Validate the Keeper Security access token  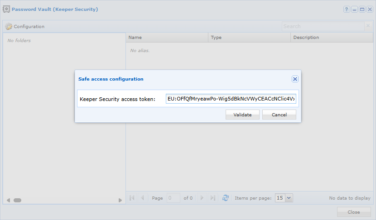(x=242, y=115)
